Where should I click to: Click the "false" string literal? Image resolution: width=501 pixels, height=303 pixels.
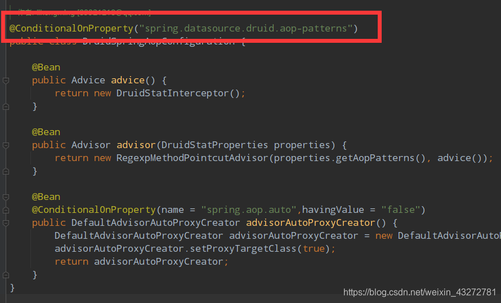pos(401,210)
